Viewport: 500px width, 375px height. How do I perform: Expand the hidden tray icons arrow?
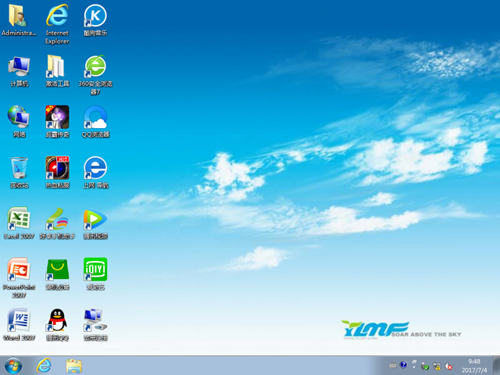[414, 365]
